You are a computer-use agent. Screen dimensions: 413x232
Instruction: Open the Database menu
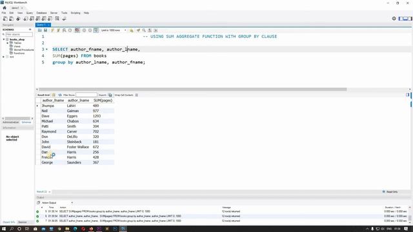41,13
